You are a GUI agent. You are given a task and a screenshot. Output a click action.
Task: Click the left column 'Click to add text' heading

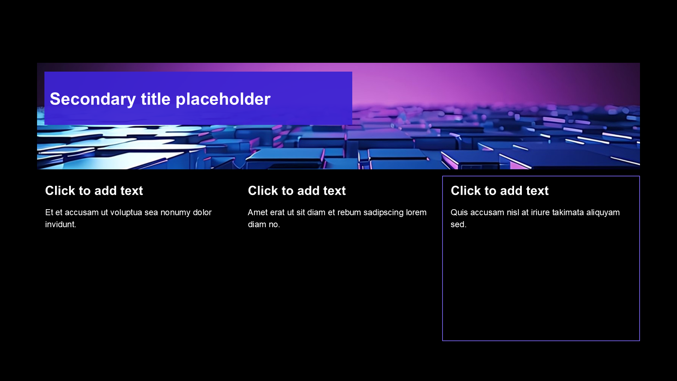(94, 191)
